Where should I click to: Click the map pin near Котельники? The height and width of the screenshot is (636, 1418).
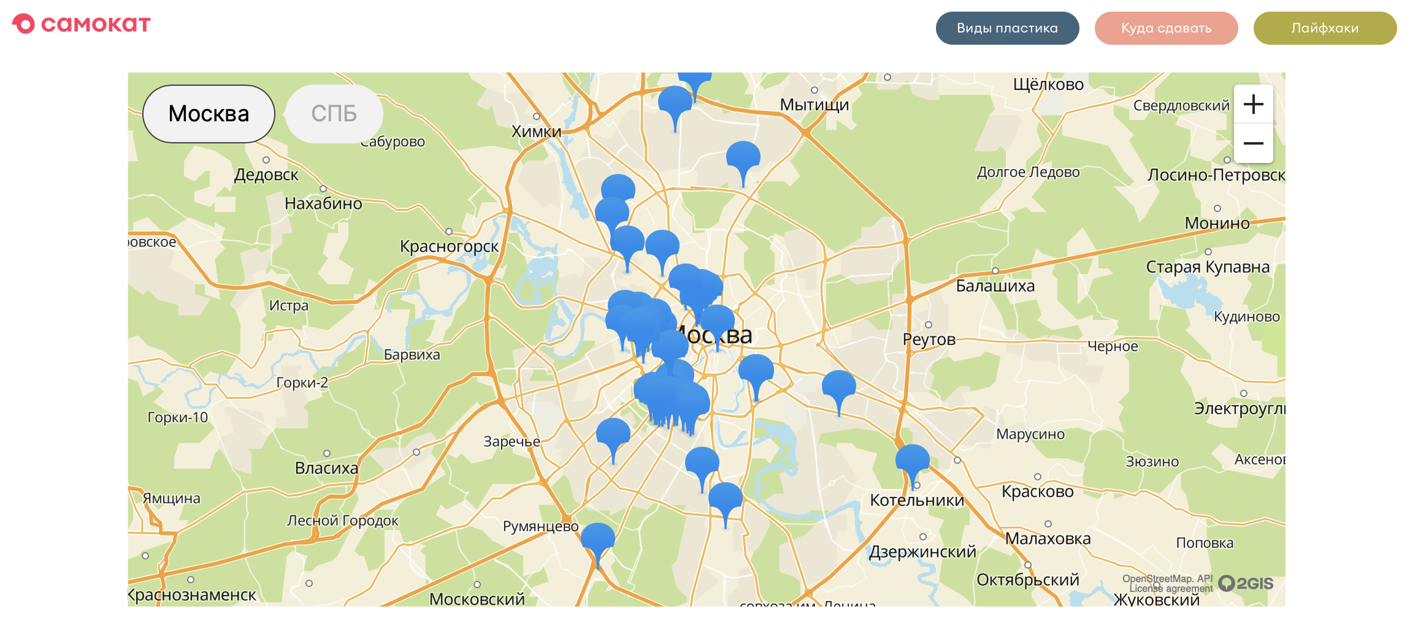912,460
